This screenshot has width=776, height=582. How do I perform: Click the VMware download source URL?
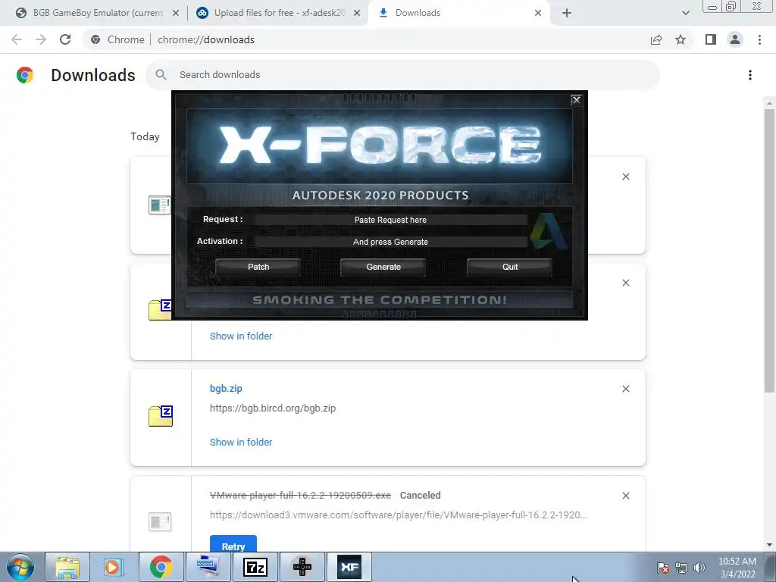coord(398,515)
